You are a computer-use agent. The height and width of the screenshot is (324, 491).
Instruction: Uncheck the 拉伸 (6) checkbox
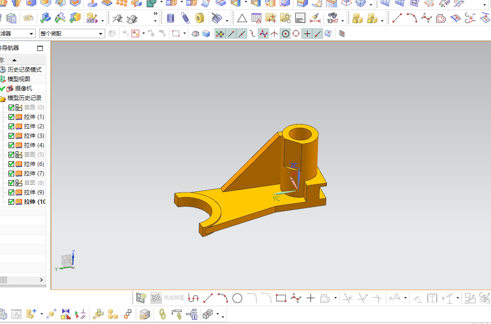click(11, 164)
